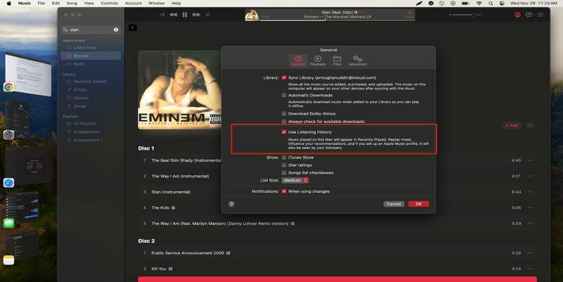Enable Always check for available downloads
Viewport: 563px width, 282px height.
[x=284, y=122]
